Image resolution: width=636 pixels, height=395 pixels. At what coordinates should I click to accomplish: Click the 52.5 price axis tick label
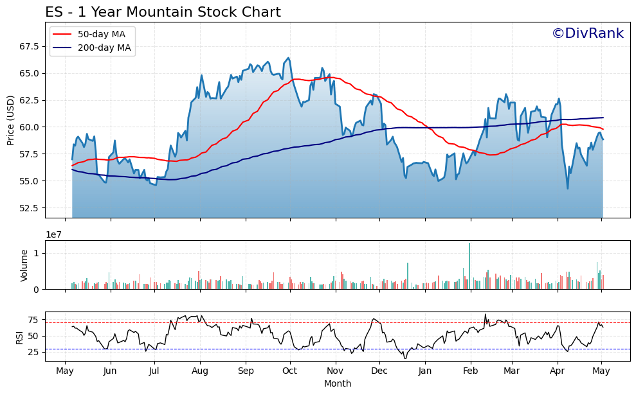[29, 208]
